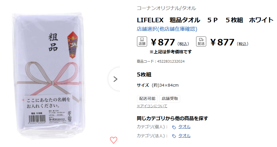
Task: Click the tag icon beside カテゴリ(法人)
Action: coord(174,136)
